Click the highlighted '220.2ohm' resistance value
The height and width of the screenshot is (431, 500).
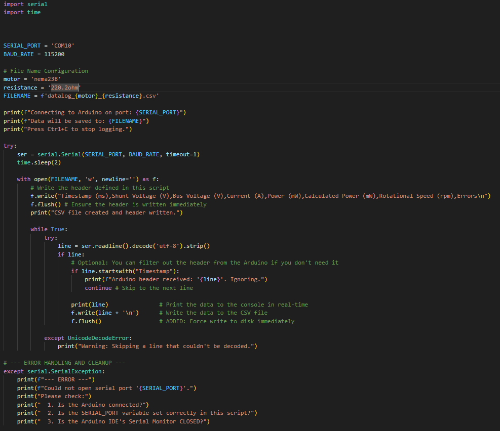point(64,88)
